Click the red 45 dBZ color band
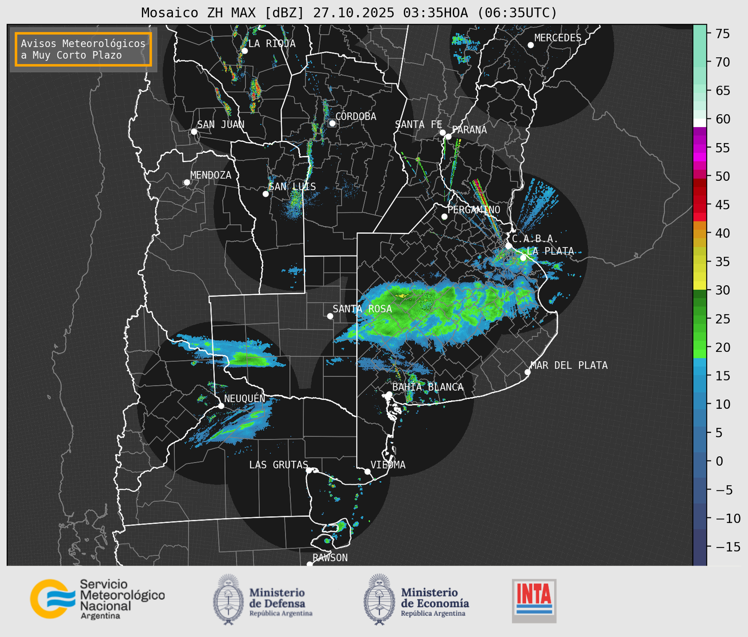The height and width of the screenshot is (637, 748). click(700, 205)
